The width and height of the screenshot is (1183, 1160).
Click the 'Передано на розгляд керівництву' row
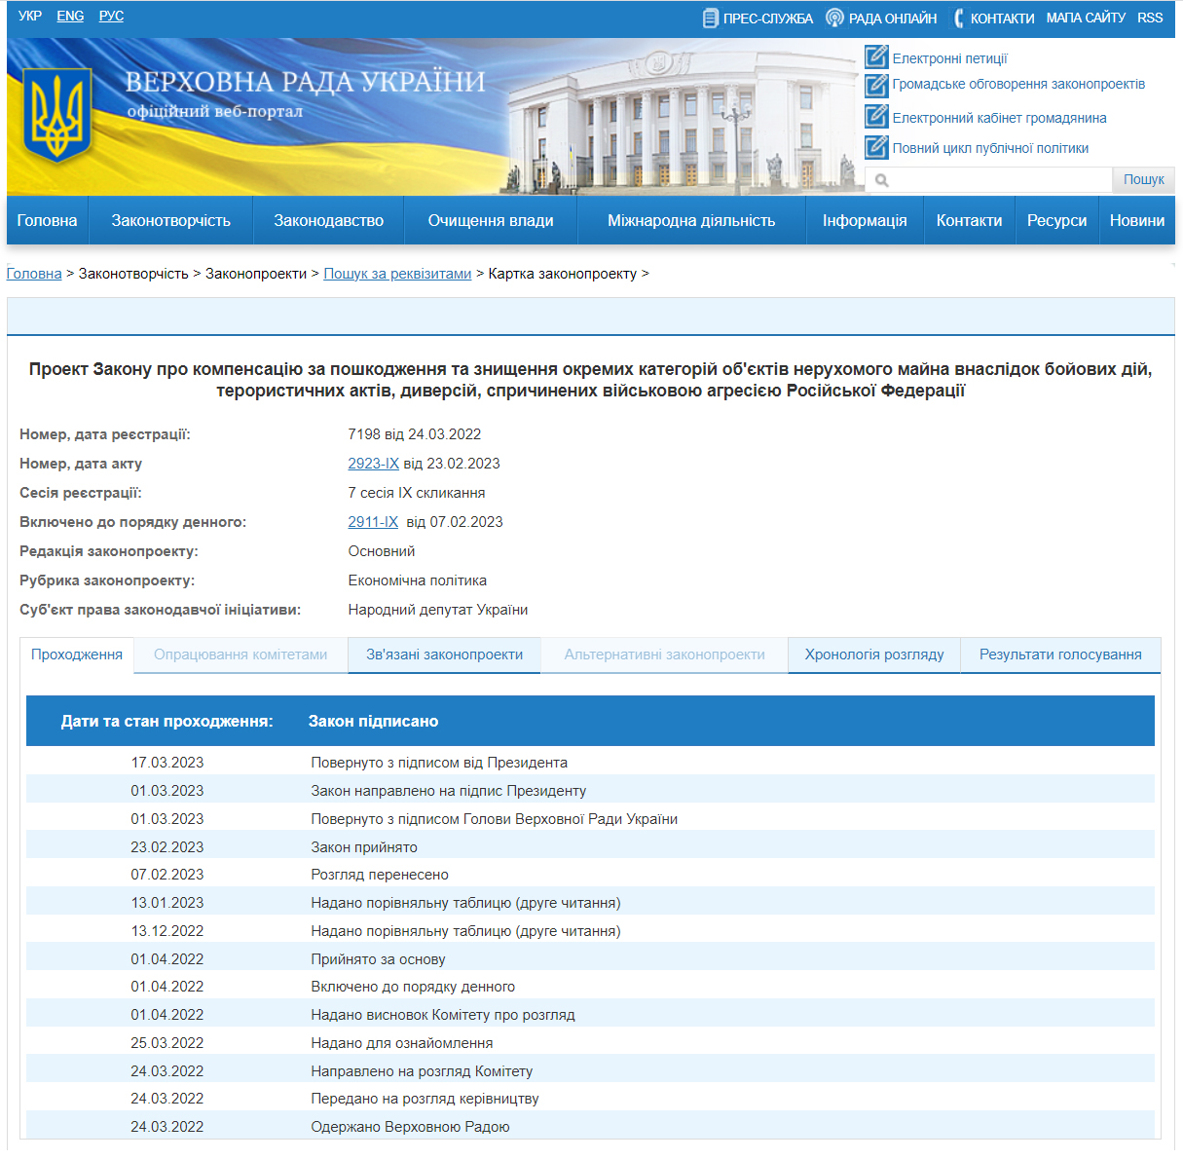tap(590, 1099)
